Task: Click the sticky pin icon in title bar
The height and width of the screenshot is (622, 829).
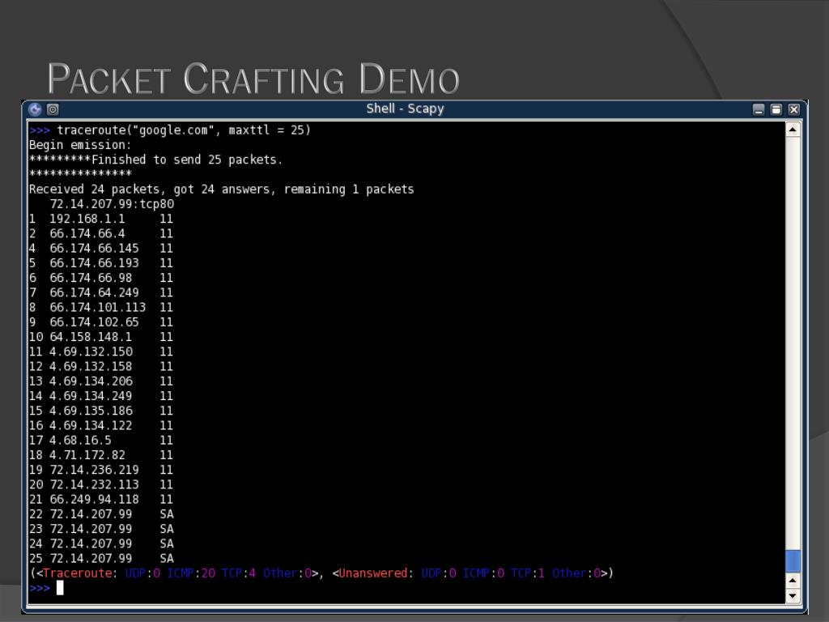Action: (53, 109)
